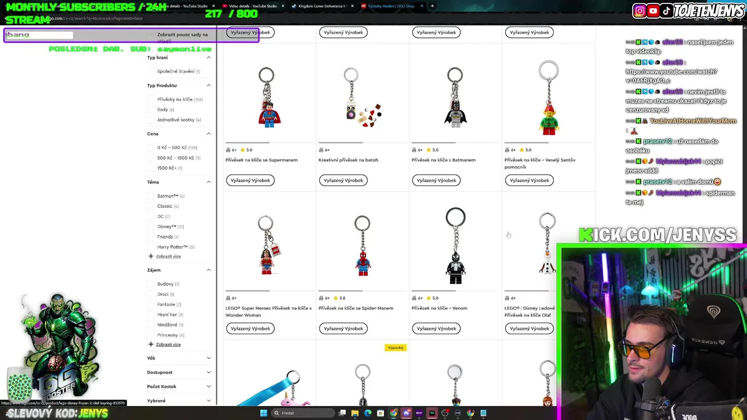Check the Batman theme filter
This screenshot has height=420, width=747.
151,196
